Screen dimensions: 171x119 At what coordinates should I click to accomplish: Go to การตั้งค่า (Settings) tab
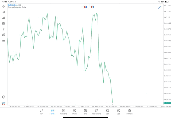[130, 112]
